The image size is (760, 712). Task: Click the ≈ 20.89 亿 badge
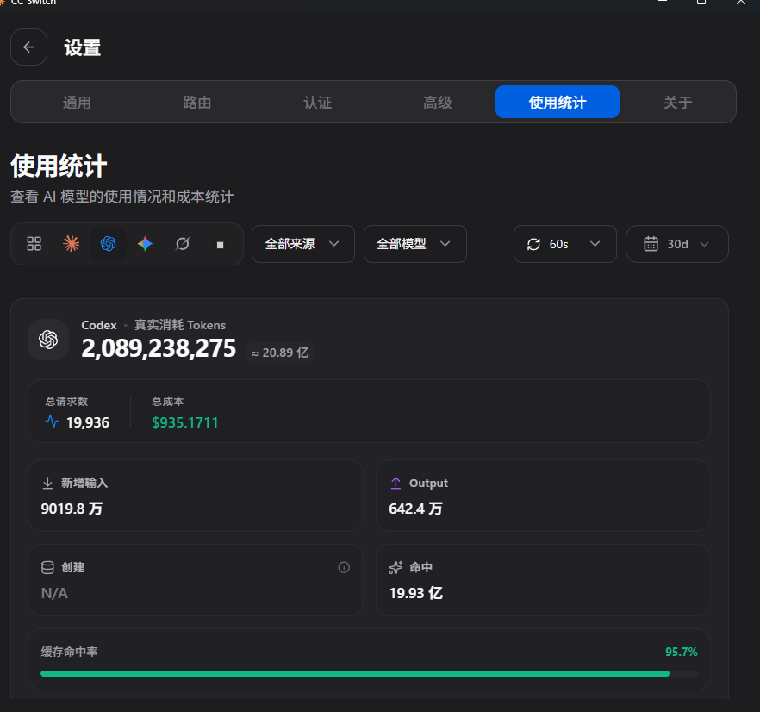(x=280, y=353)
